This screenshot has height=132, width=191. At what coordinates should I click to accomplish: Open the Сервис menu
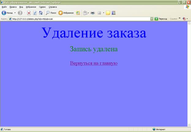[x=42, y=7]
